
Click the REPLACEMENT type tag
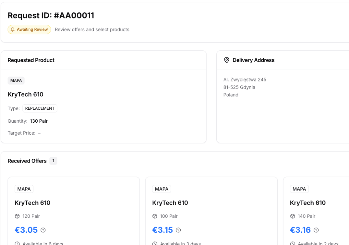(x=40, y=108)
